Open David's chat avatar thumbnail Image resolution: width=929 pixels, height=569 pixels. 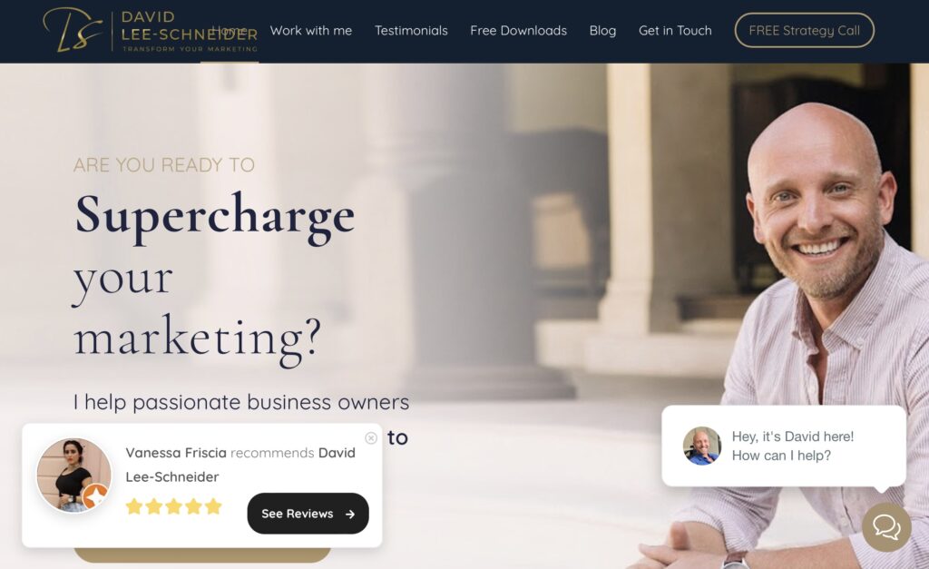click(x=701, y=446)
